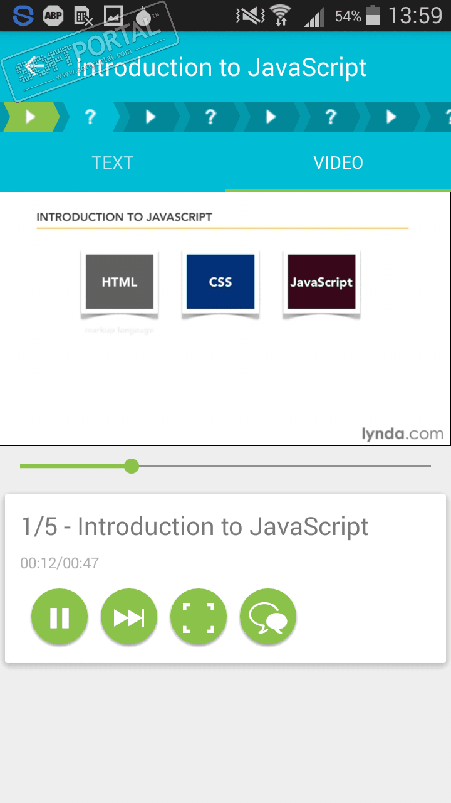451x803 pixels.
Task: Go back using the header arrow
Action: [x=35, y=66]
